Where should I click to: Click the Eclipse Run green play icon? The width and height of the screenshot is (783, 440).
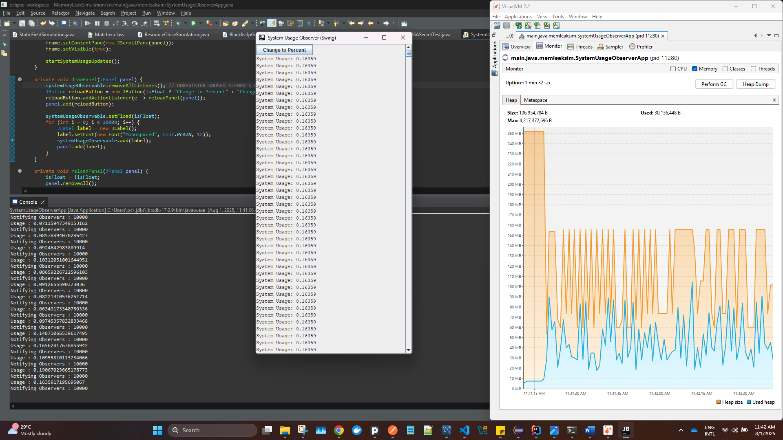click(193, 24)
